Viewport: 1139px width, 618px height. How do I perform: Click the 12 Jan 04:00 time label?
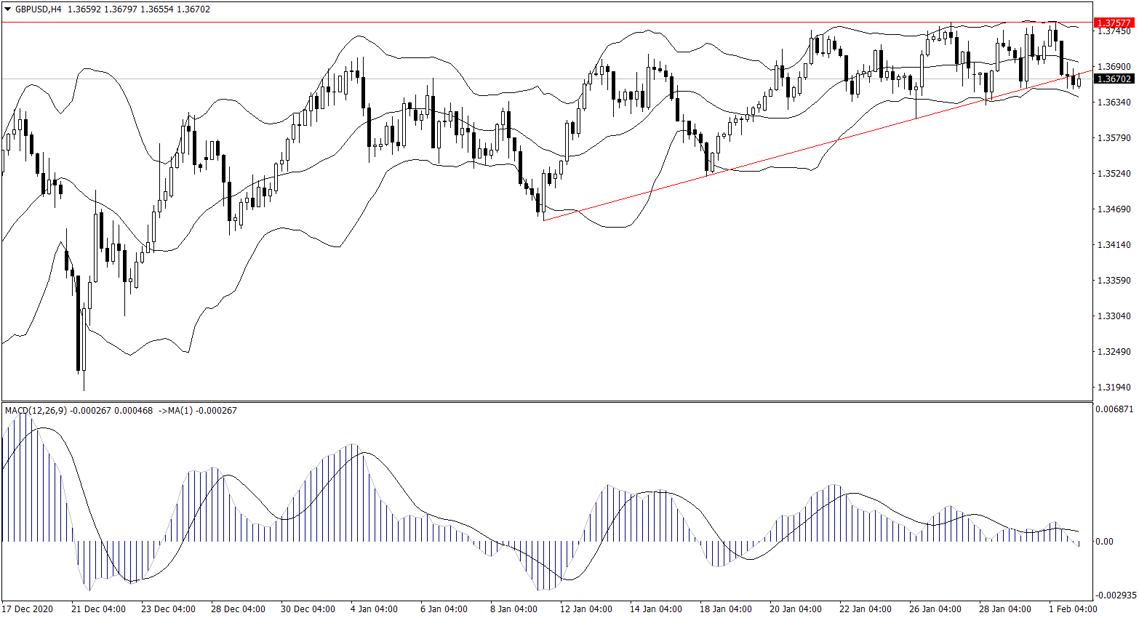(586, 609)
